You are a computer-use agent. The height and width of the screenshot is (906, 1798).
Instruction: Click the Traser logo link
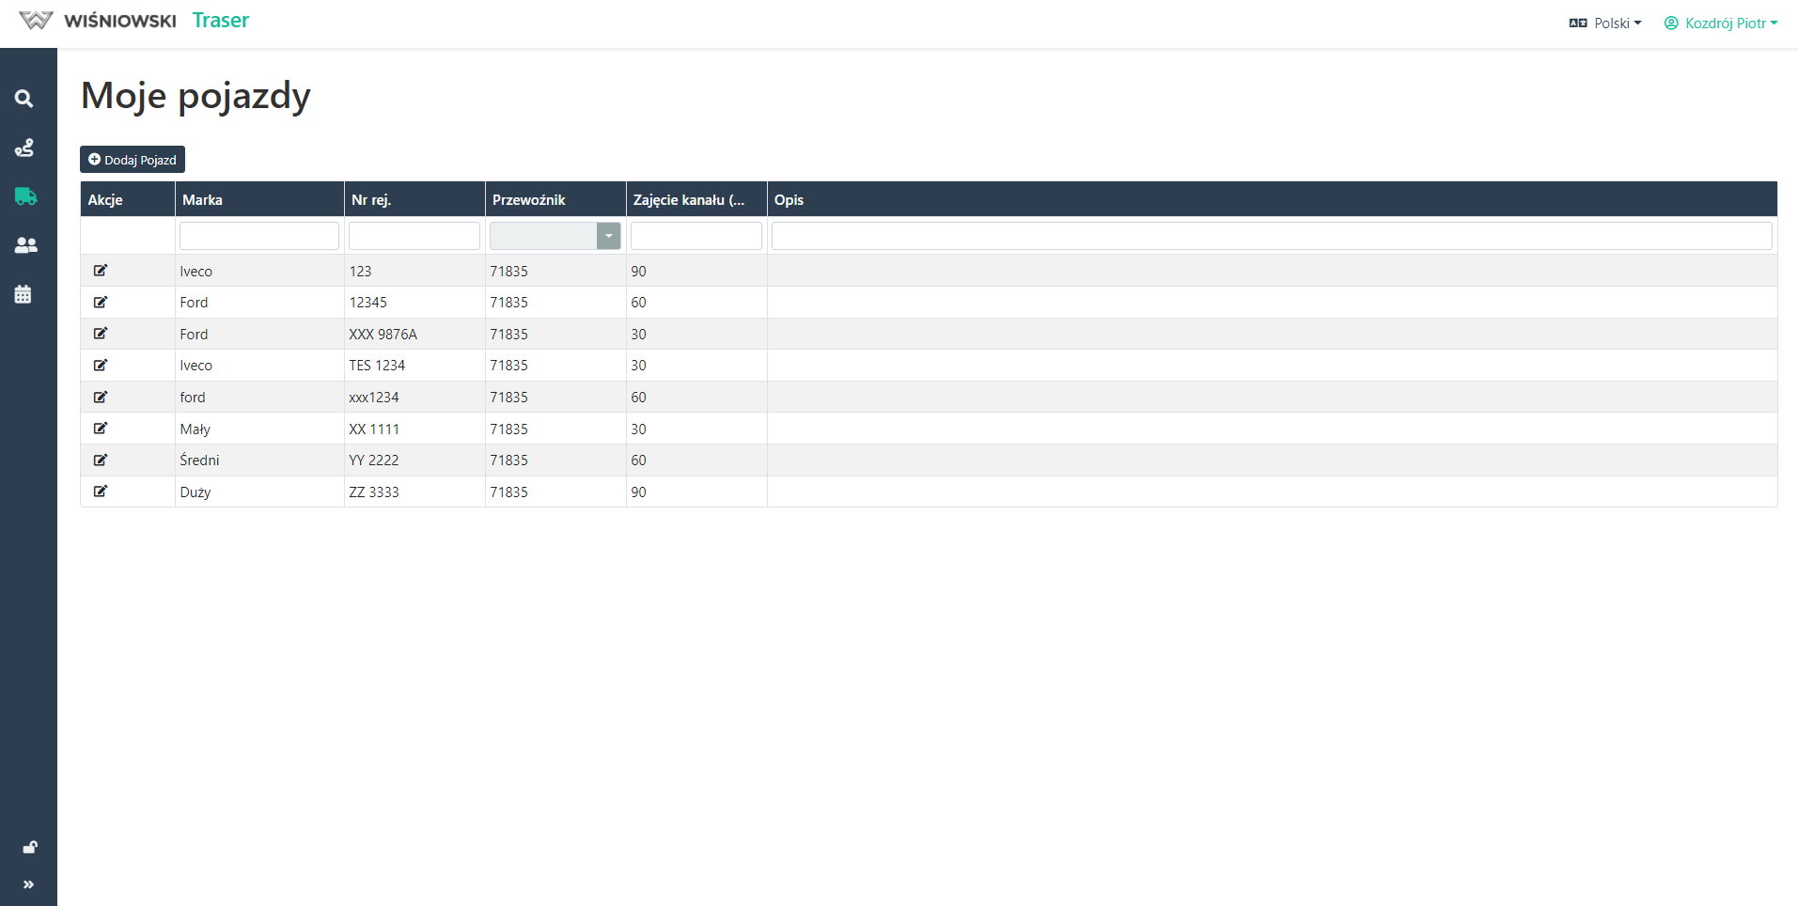(x=220, y=21)
